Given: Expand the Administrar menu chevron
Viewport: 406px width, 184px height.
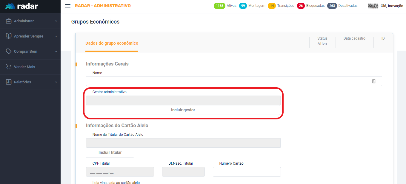Looking at the screenshot, I should click(56, 21).
